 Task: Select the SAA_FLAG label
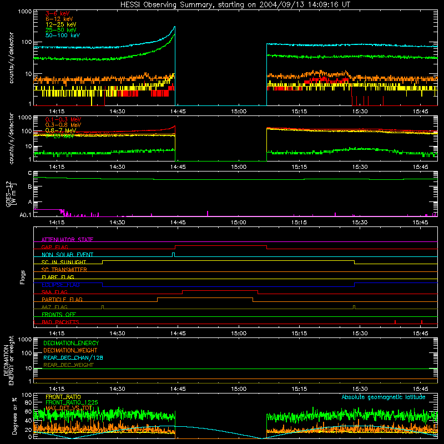[x=54, y=292]
